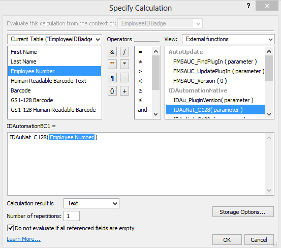Select the Barcode field

pyautogui.click(x=55, y=90)
